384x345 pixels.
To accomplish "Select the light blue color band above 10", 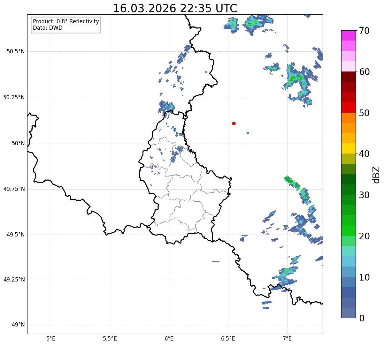I will pyautogui.click(x=349, y=272).
